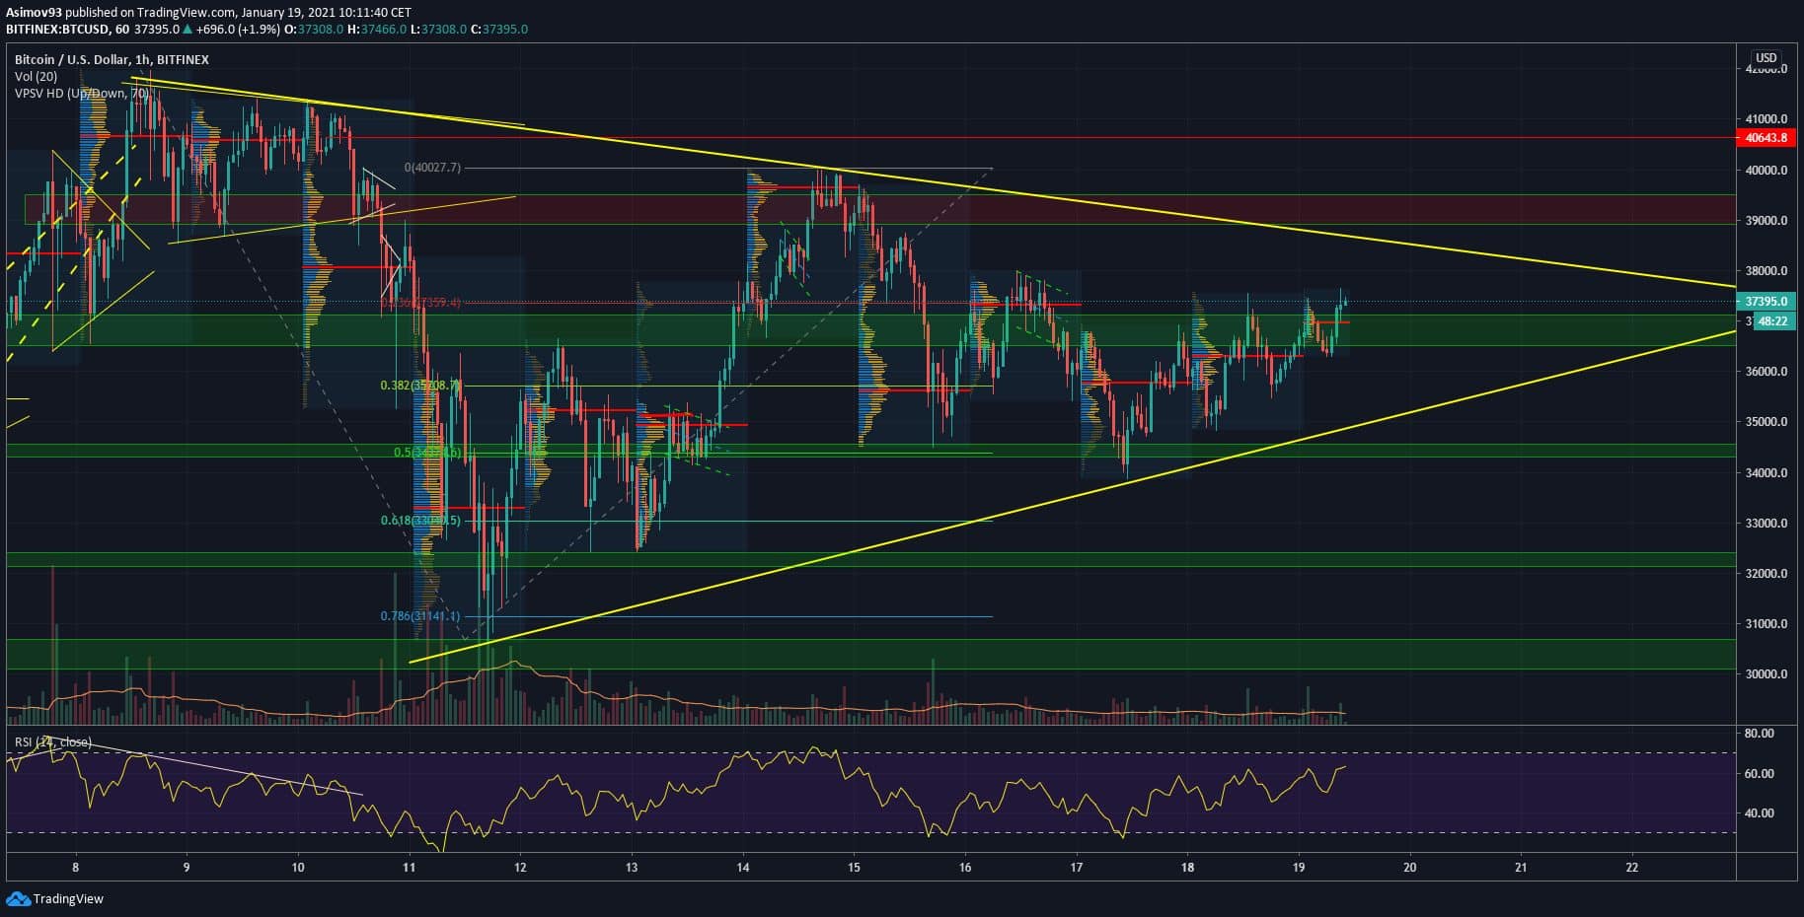The height and width of the screenshot is (917, 1804).
Task: Select the VPSV HD indicator label
Action: pos(82,94)
